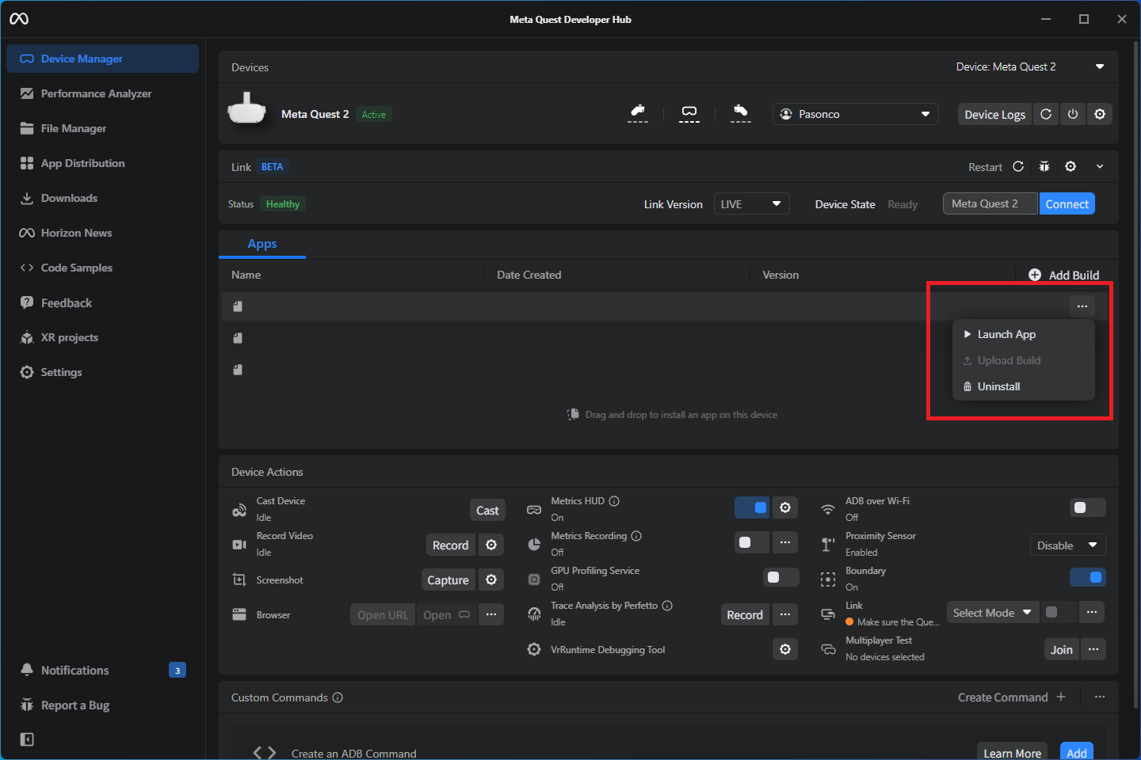Click the device reboot icon
Viewport: 1141px width, 760px height.
(1046, 114)
